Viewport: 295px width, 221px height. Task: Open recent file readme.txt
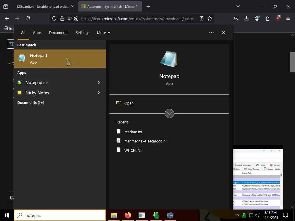point(133,132)
